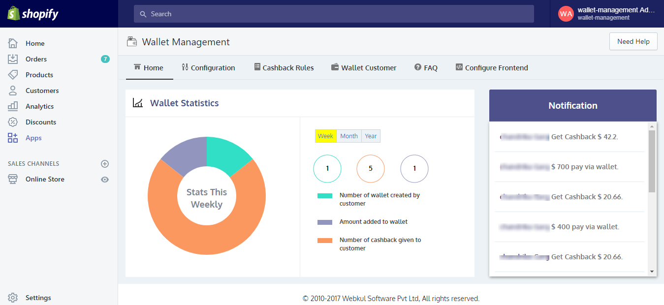The image size is (664, 305).
Task: Click the Wallet Statistics chart icon
Action: click(x=137, y=103)
